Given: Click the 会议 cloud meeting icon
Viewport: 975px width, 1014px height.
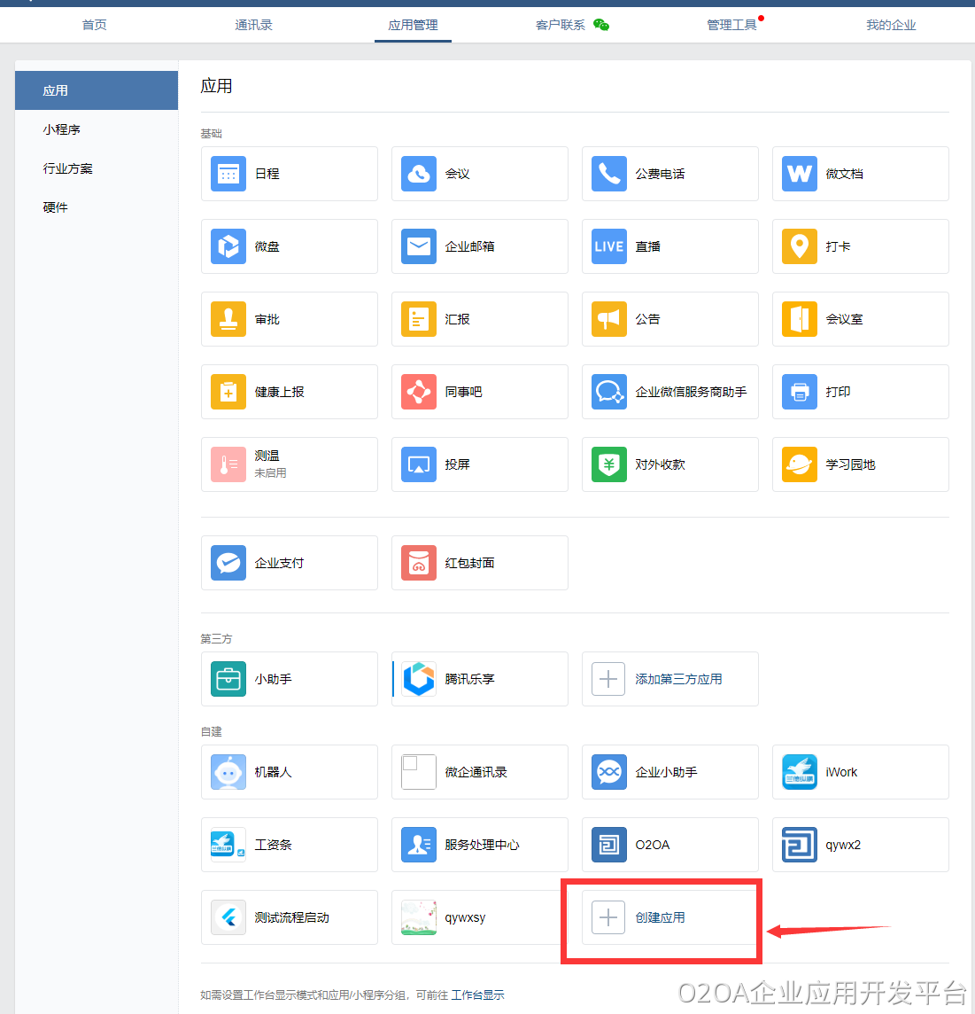Looking at the screenshot, I should pos(419,174).
